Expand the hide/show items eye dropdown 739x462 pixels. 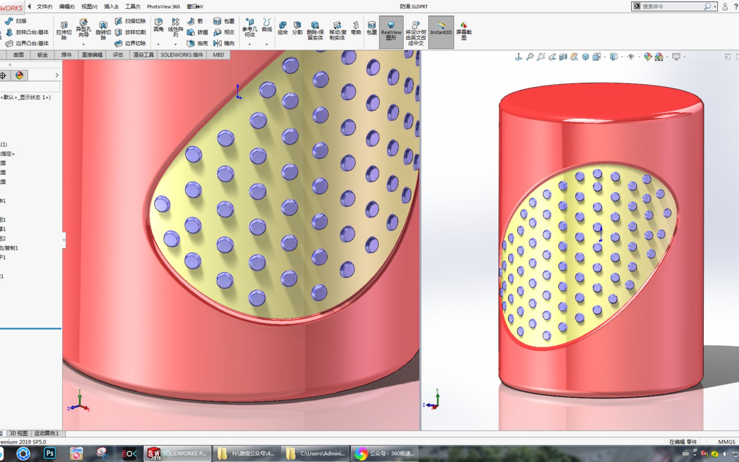639,57
